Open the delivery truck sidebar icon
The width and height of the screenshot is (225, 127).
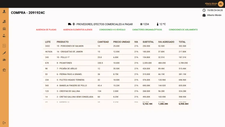pyautogui.click(x=4, y=60)
